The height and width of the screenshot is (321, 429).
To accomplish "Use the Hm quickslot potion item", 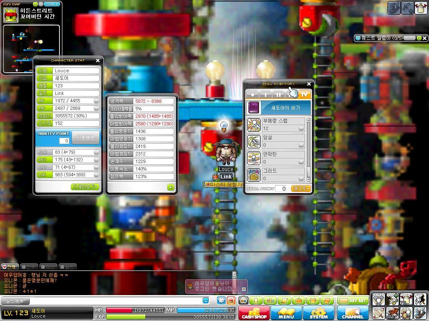I will click(406, 300).
